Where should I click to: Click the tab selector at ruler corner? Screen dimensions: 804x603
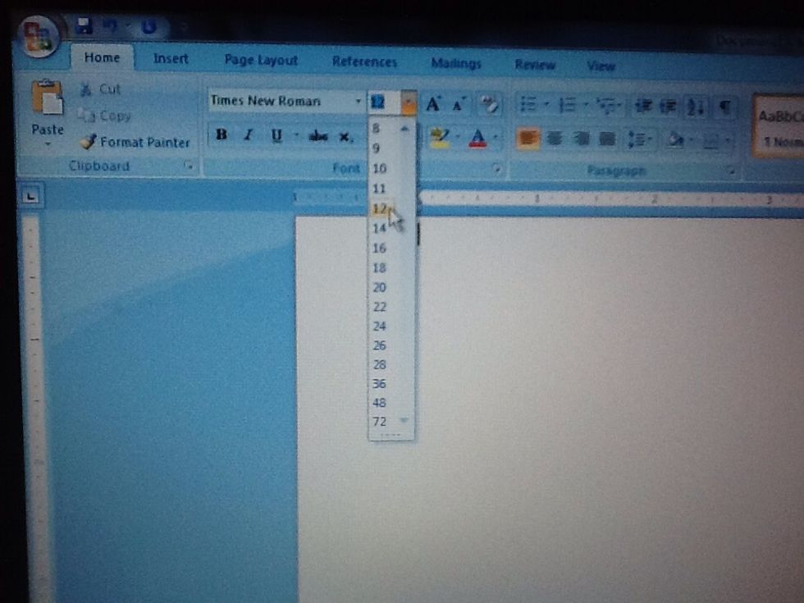point(31,196)
